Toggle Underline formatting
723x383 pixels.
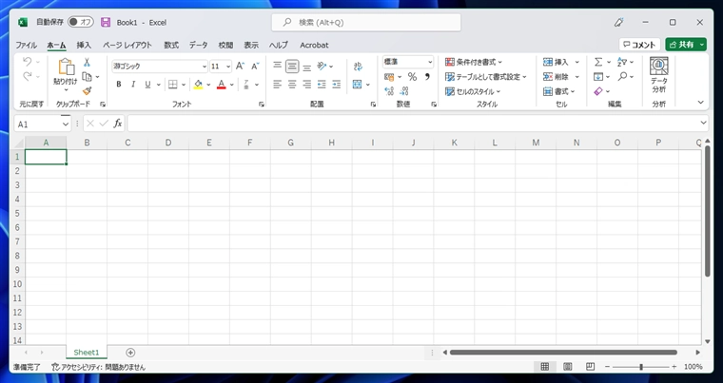pos(147,85)
